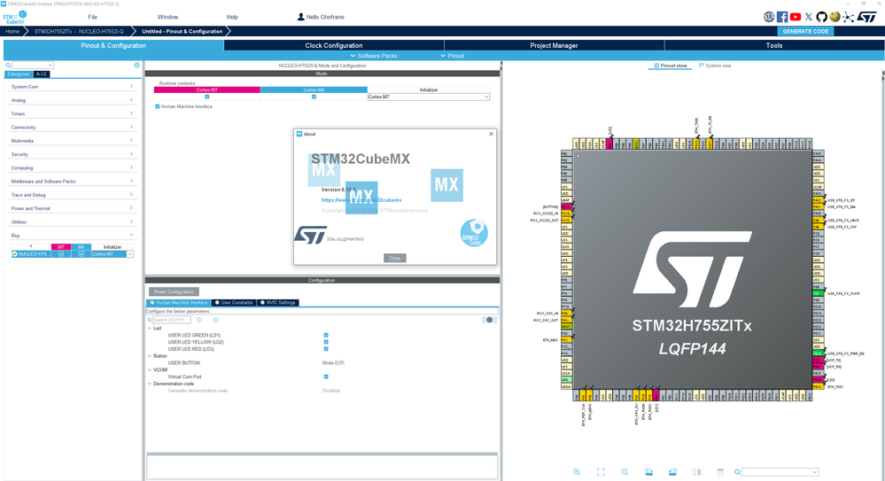Open the ST 10-year anniversary badge icon

(x=769, y=17)
